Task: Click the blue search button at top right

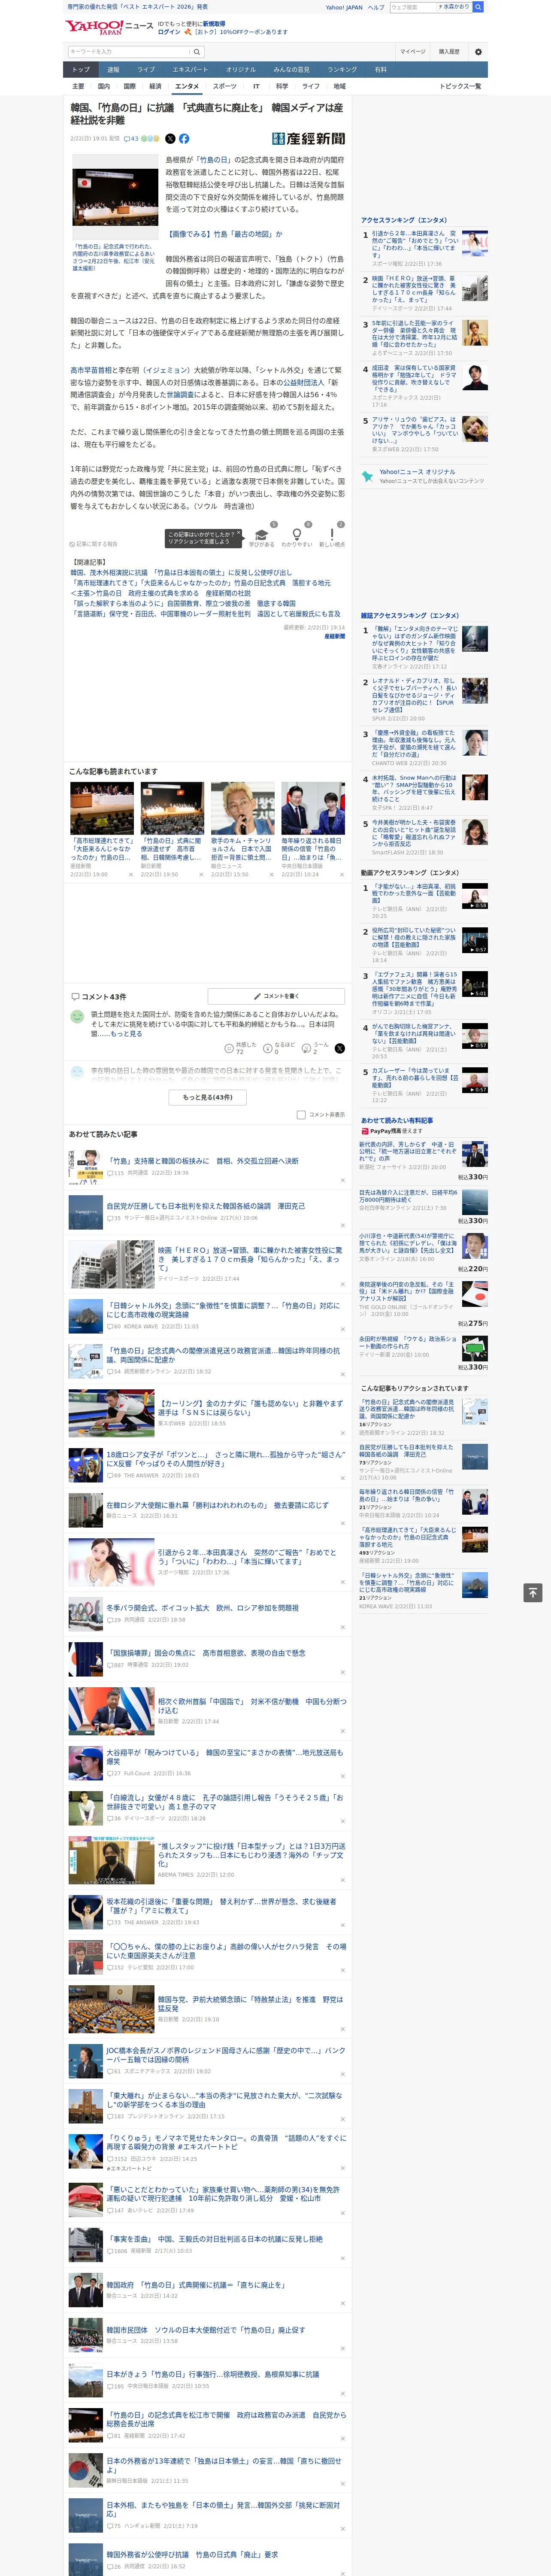Action: coord(478,7)
